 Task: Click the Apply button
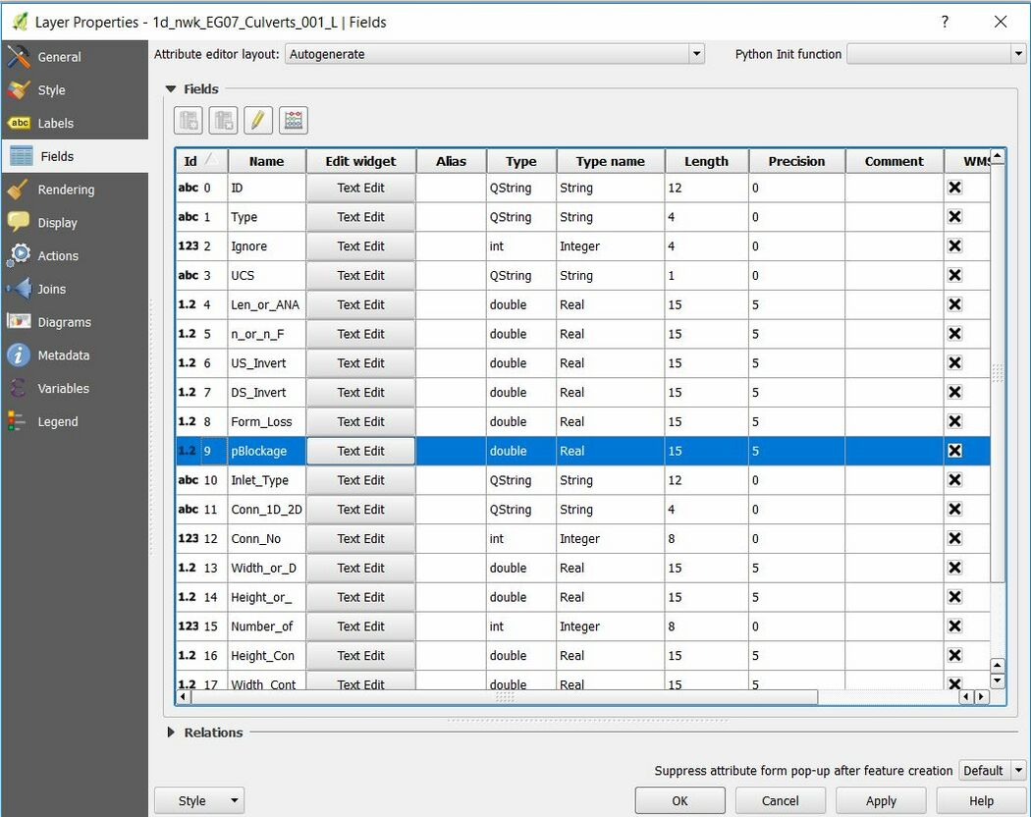point(881,800)
